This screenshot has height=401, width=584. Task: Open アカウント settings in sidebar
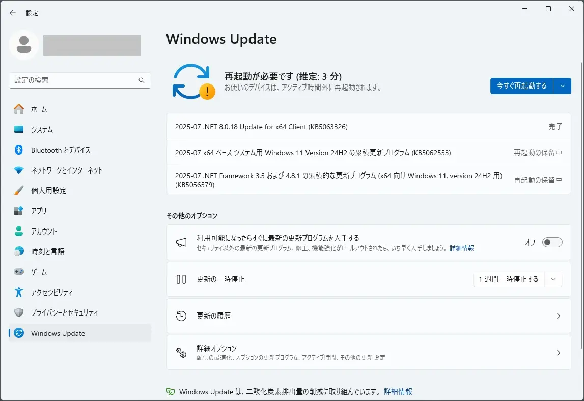80,231
